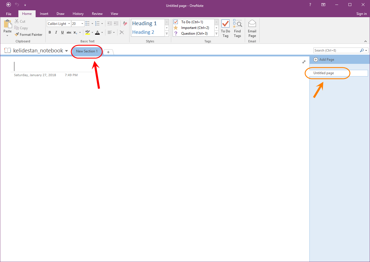Image resolution: width=370 pixels, height=262 pixels.
Task: Collapse the ribbon with the chevron
Action: pyautogui.click(x=365, y=41)
